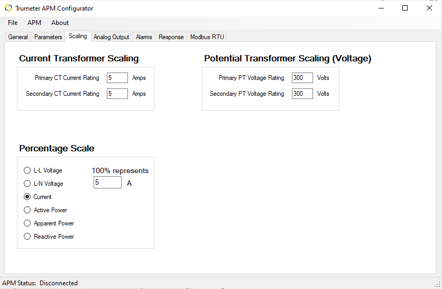Viewport: 442px width, 289px height.
Task: Click the Secondary PT Voltage Rating field
Action: 302,94
